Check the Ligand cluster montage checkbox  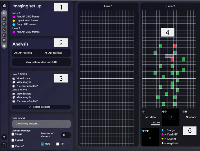(x=13, y=140)
